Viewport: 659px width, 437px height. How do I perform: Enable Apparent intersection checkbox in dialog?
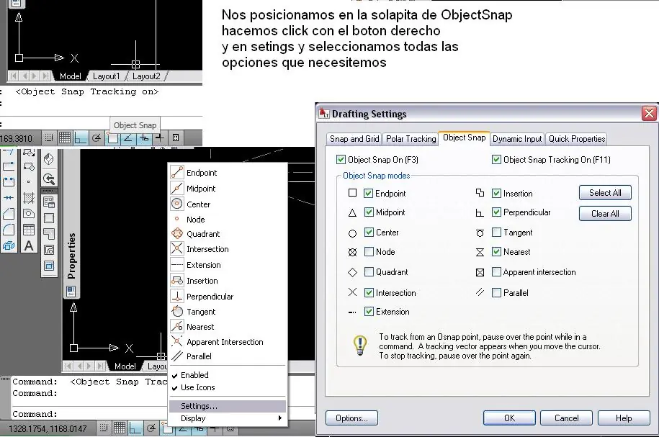click(496, 272)
